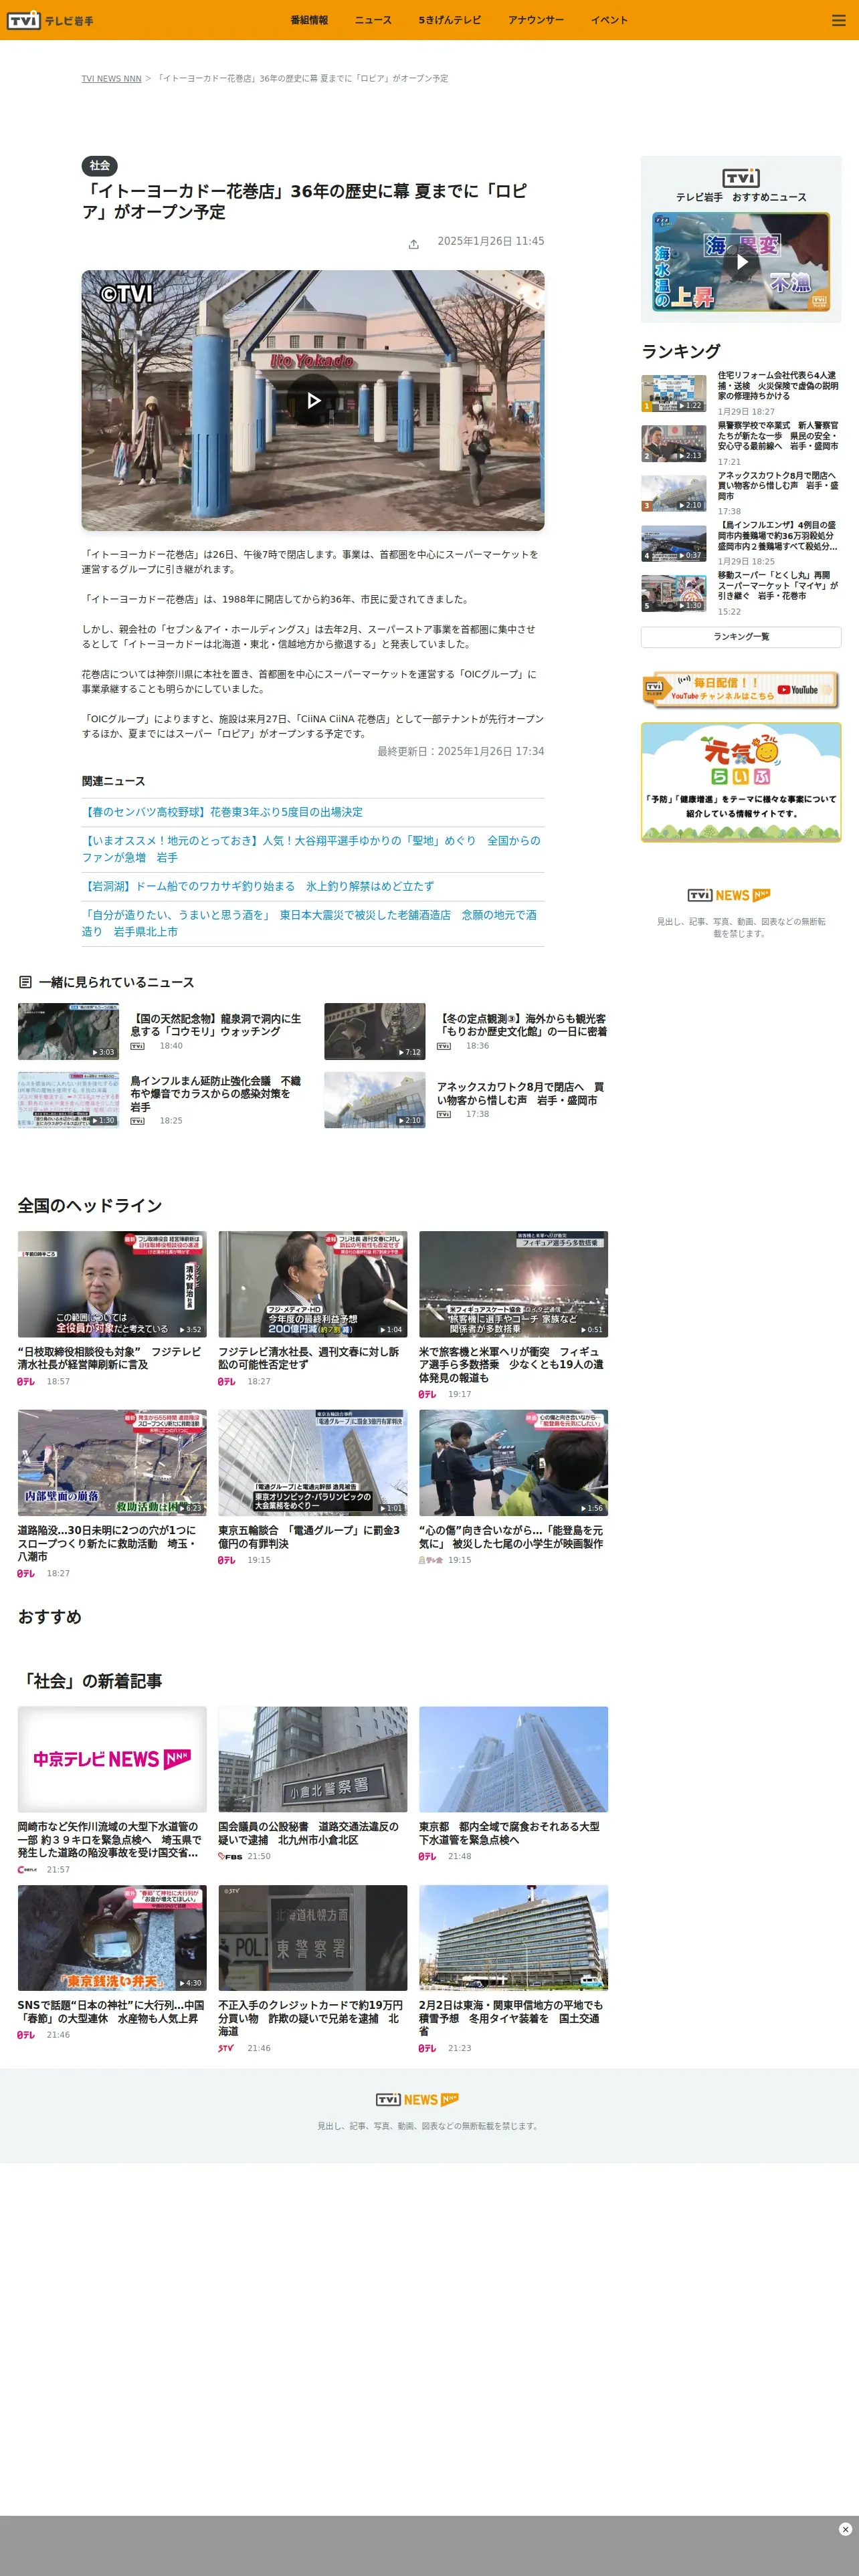Screen dimensions: 859x2576
Task: Open SNSで話題 日本の神社 article title
Action: pos(111,2012)
